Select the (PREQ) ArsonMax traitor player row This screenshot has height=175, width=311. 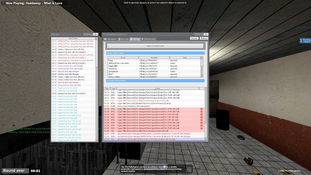pos(154,63)
